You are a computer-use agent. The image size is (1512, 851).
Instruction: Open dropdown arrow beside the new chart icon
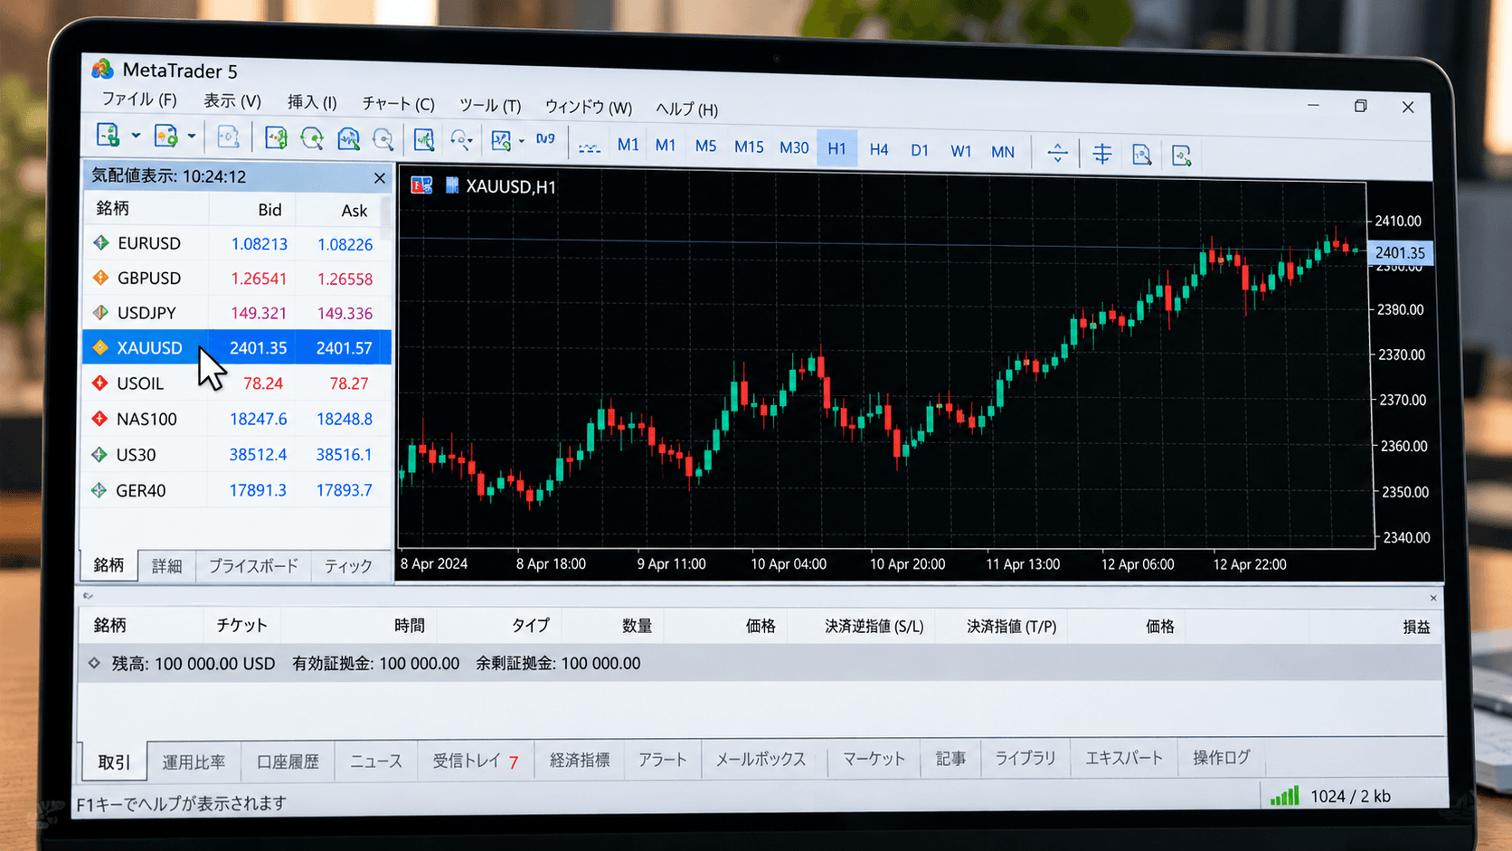point(136,136)
